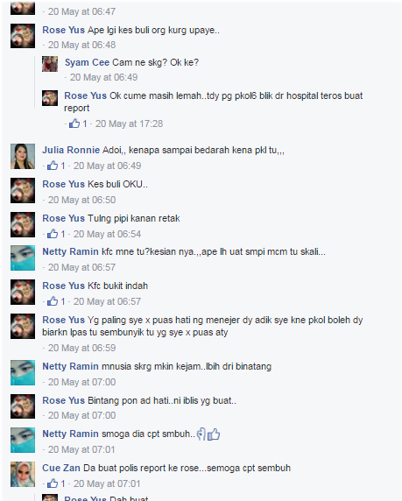Click like icon under 'Tulng pipi kanan retak'

[53, 234]
